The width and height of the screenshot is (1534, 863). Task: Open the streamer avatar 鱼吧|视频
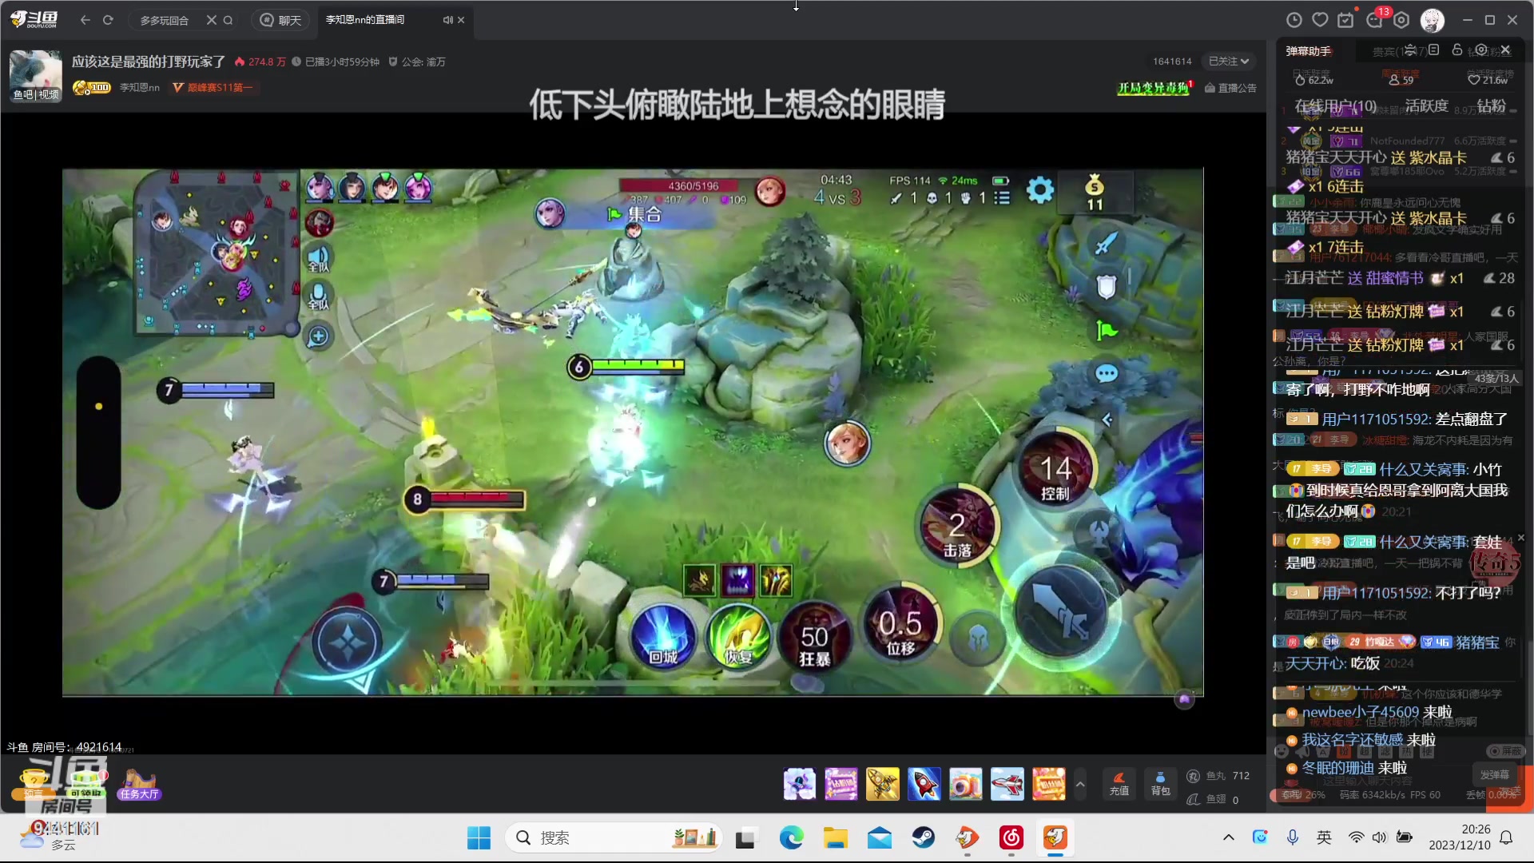tap(35, 75)
